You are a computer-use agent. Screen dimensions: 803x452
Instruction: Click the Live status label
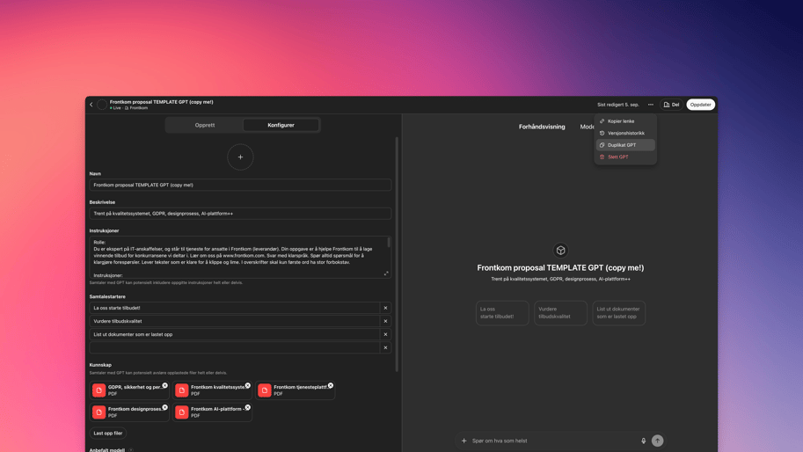pyautogui.click(x=115, y=108)
